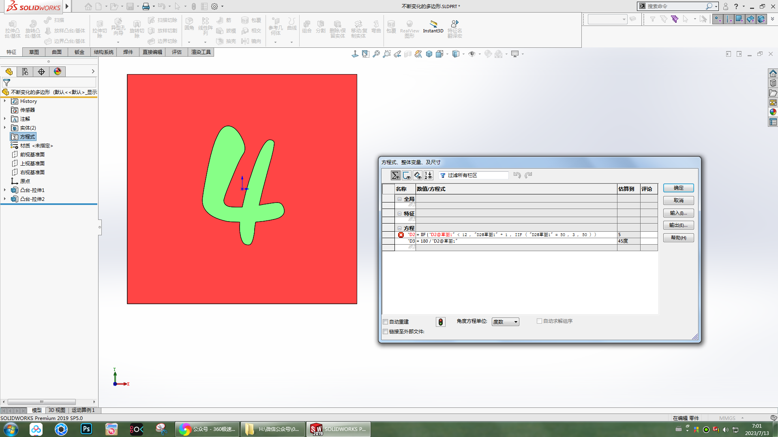Screen dimensions: 778x437
Task: Expand the History tree node
Action: (5, 101)
